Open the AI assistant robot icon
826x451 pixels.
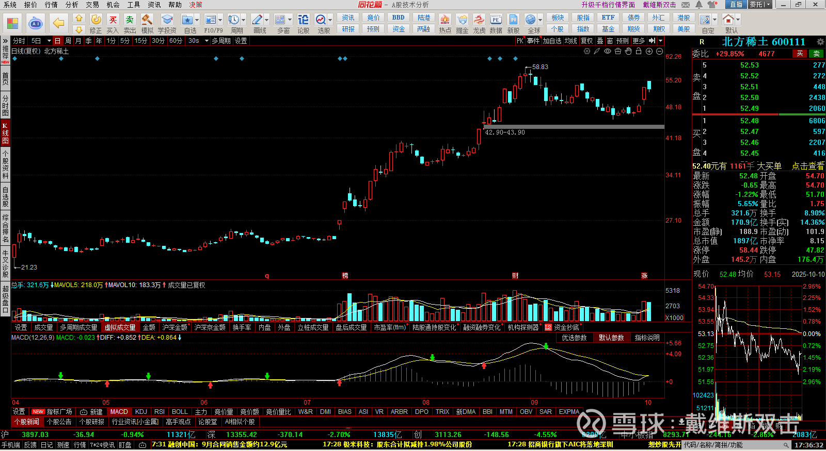coord(35,24)
